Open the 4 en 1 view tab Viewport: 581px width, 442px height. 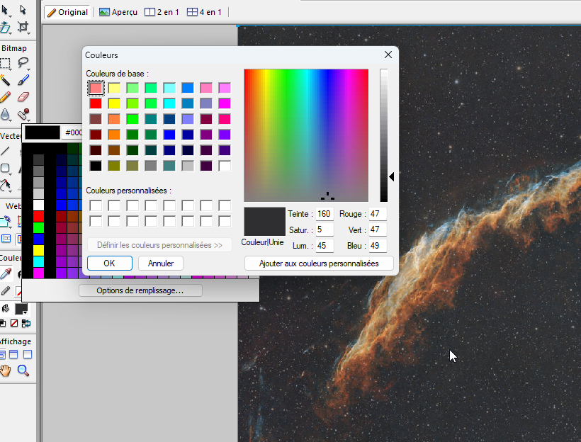pos(204,12)
